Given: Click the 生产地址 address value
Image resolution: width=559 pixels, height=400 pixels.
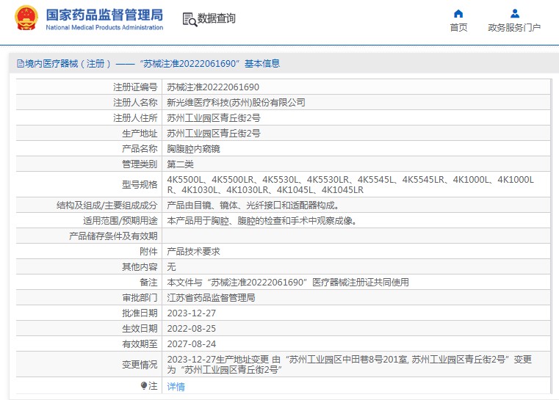Looking at the screenshot, I should click(214, 134).
